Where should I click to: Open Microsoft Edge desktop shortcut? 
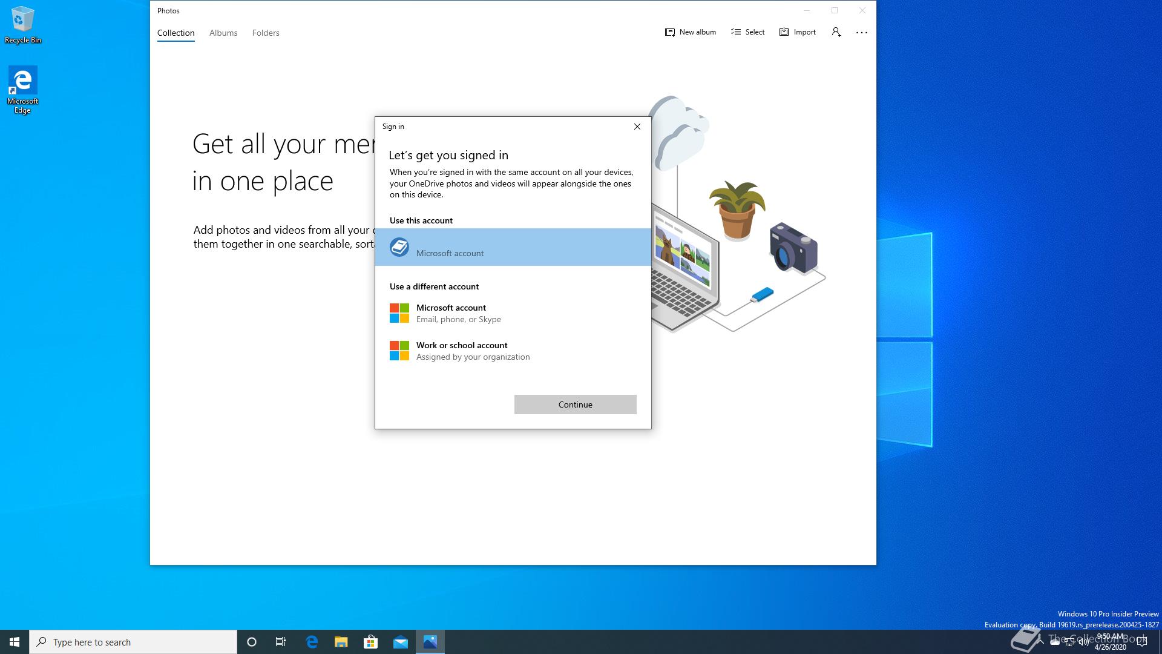click(x=22, y=90)
